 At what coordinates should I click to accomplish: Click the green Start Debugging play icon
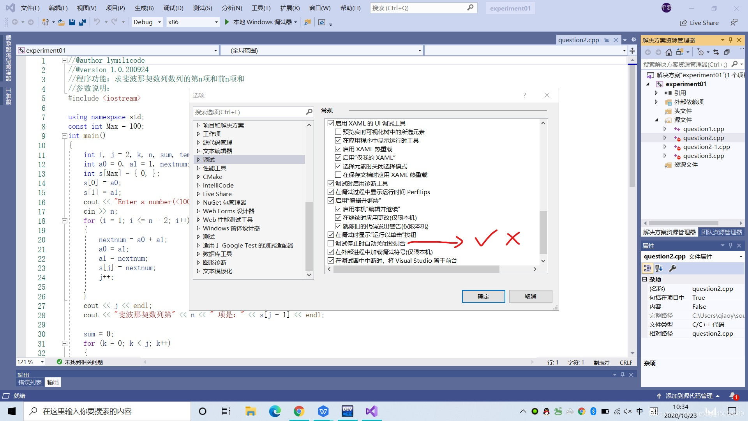click(227, 22)
